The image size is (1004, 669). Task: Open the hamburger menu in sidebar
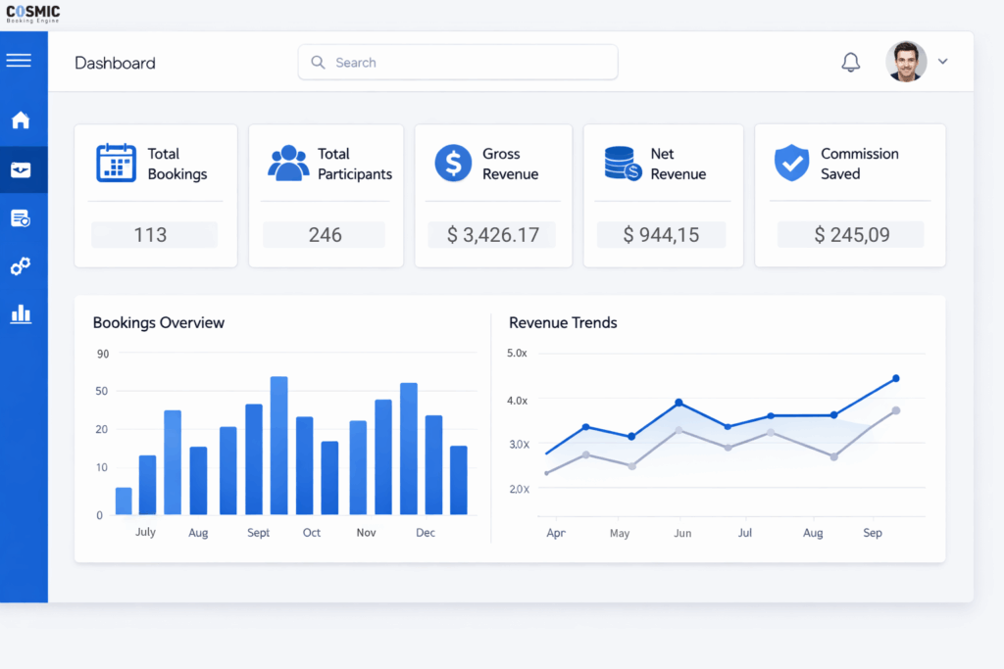pos(19,61)
